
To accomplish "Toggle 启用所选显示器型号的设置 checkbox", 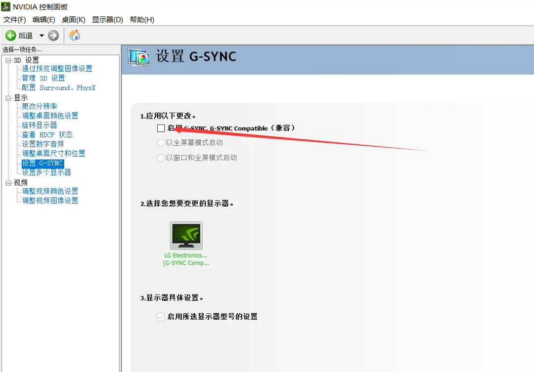I will (161, 317).
